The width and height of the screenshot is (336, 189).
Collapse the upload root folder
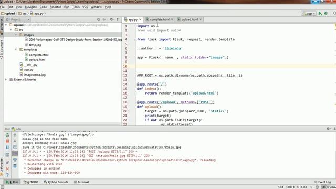coord(6,25)
